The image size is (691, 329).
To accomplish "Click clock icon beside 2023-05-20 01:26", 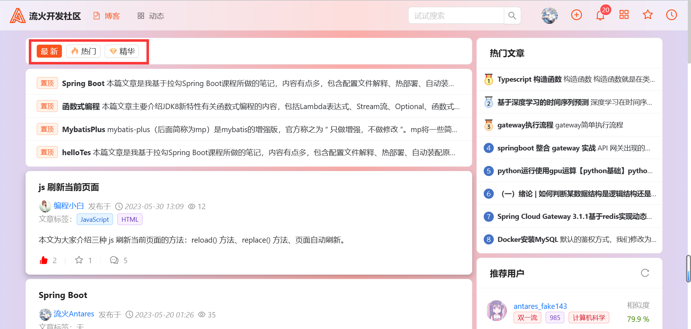I will point(129,315).
